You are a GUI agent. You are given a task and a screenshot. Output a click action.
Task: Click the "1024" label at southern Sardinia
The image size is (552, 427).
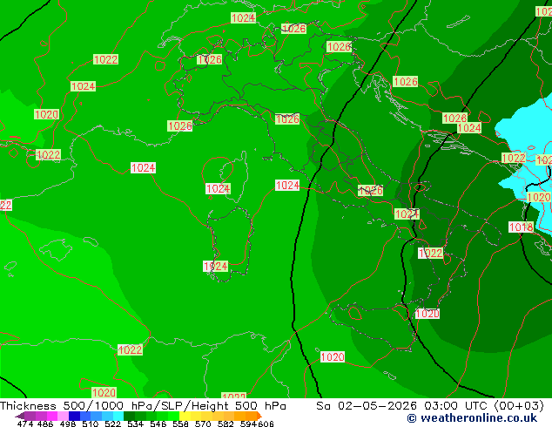point(215,266)
